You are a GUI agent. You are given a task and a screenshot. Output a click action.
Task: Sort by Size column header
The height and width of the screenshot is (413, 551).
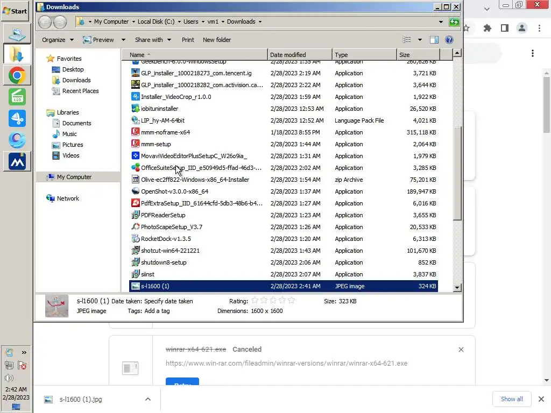coord(418,55)
